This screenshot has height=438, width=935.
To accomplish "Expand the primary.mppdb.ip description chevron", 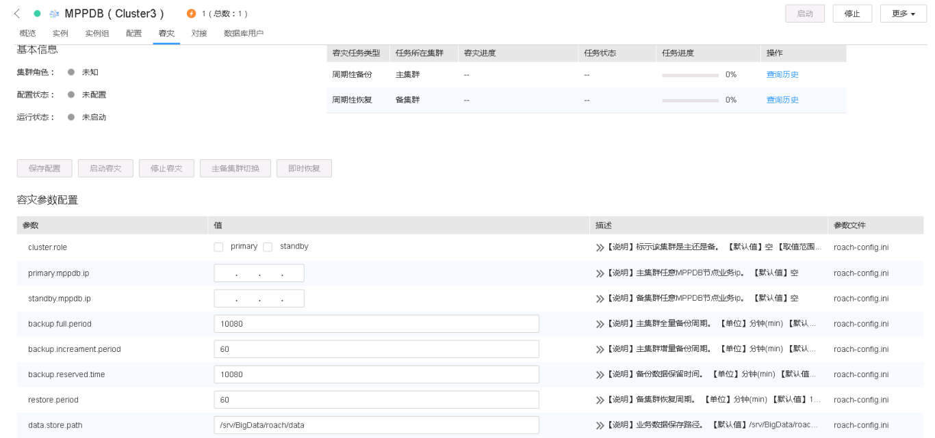I will [600, 273].
